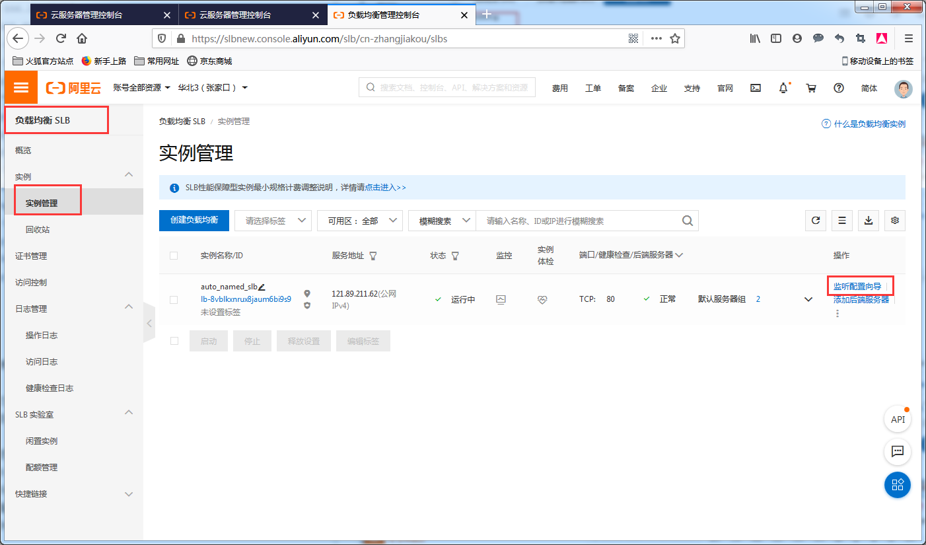Viewport: 926px width, 545px height.
Task: Select the instance row checkbox
Action: (174, 299)
